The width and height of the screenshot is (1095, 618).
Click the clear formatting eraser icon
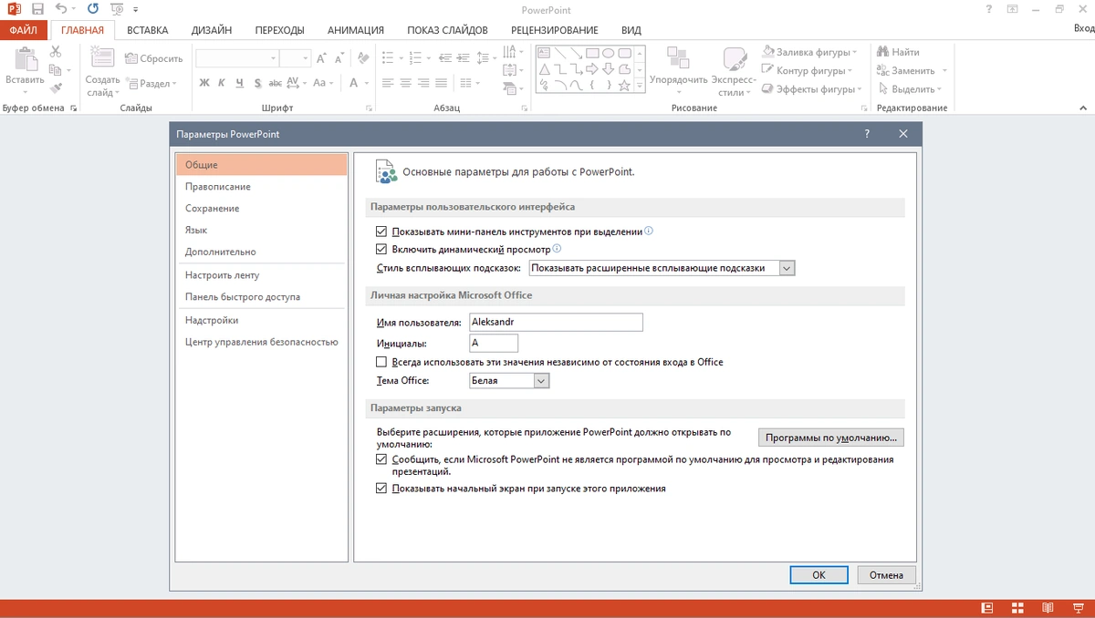(363, 58)
